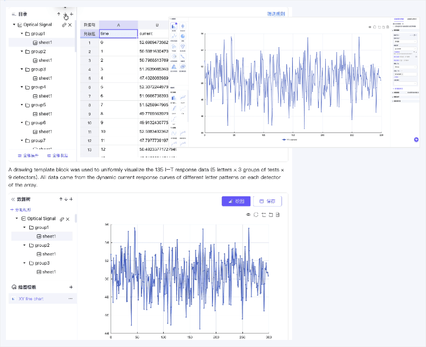Click the link icon beside Optical Signal in 目录

coord(64,25)
